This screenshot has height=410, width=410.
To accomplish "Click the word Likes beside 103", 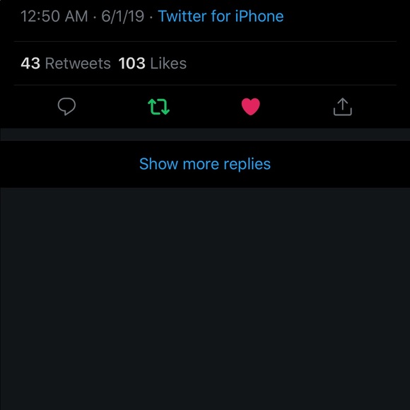I will pos(168,64).
